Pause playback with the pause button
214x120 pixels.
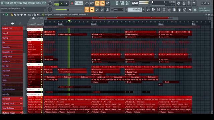click(x=62, y=3)
